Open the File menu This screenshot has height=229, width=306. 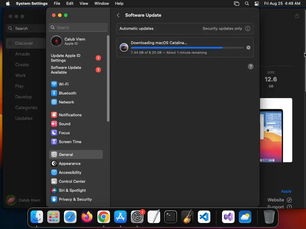(x=57, y=4)
